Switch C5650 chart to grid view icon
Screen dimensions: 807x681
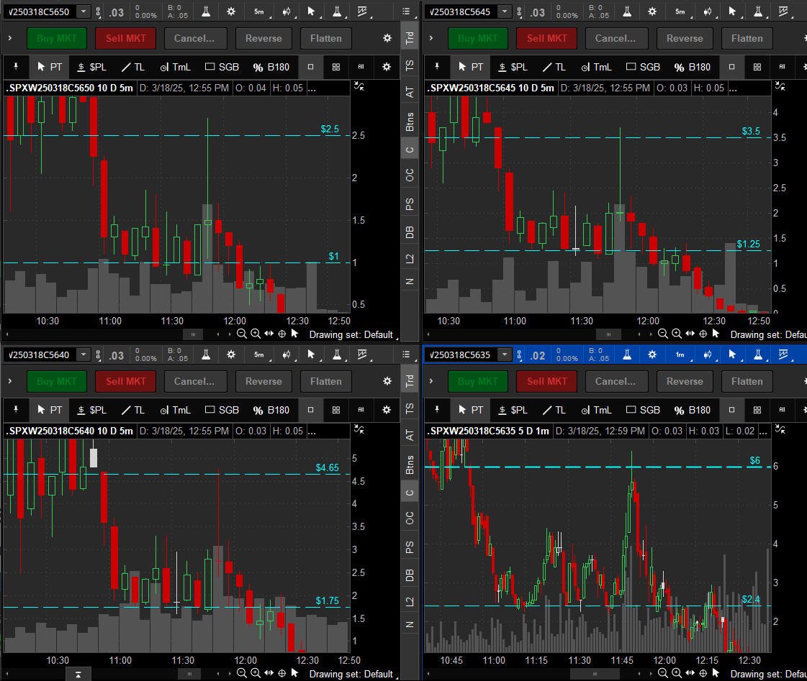pyautogui.click(x=336, y=67)
